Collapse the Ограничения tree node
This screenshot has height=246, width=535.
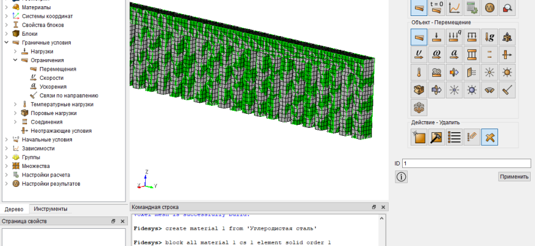(x=16, y=60)
